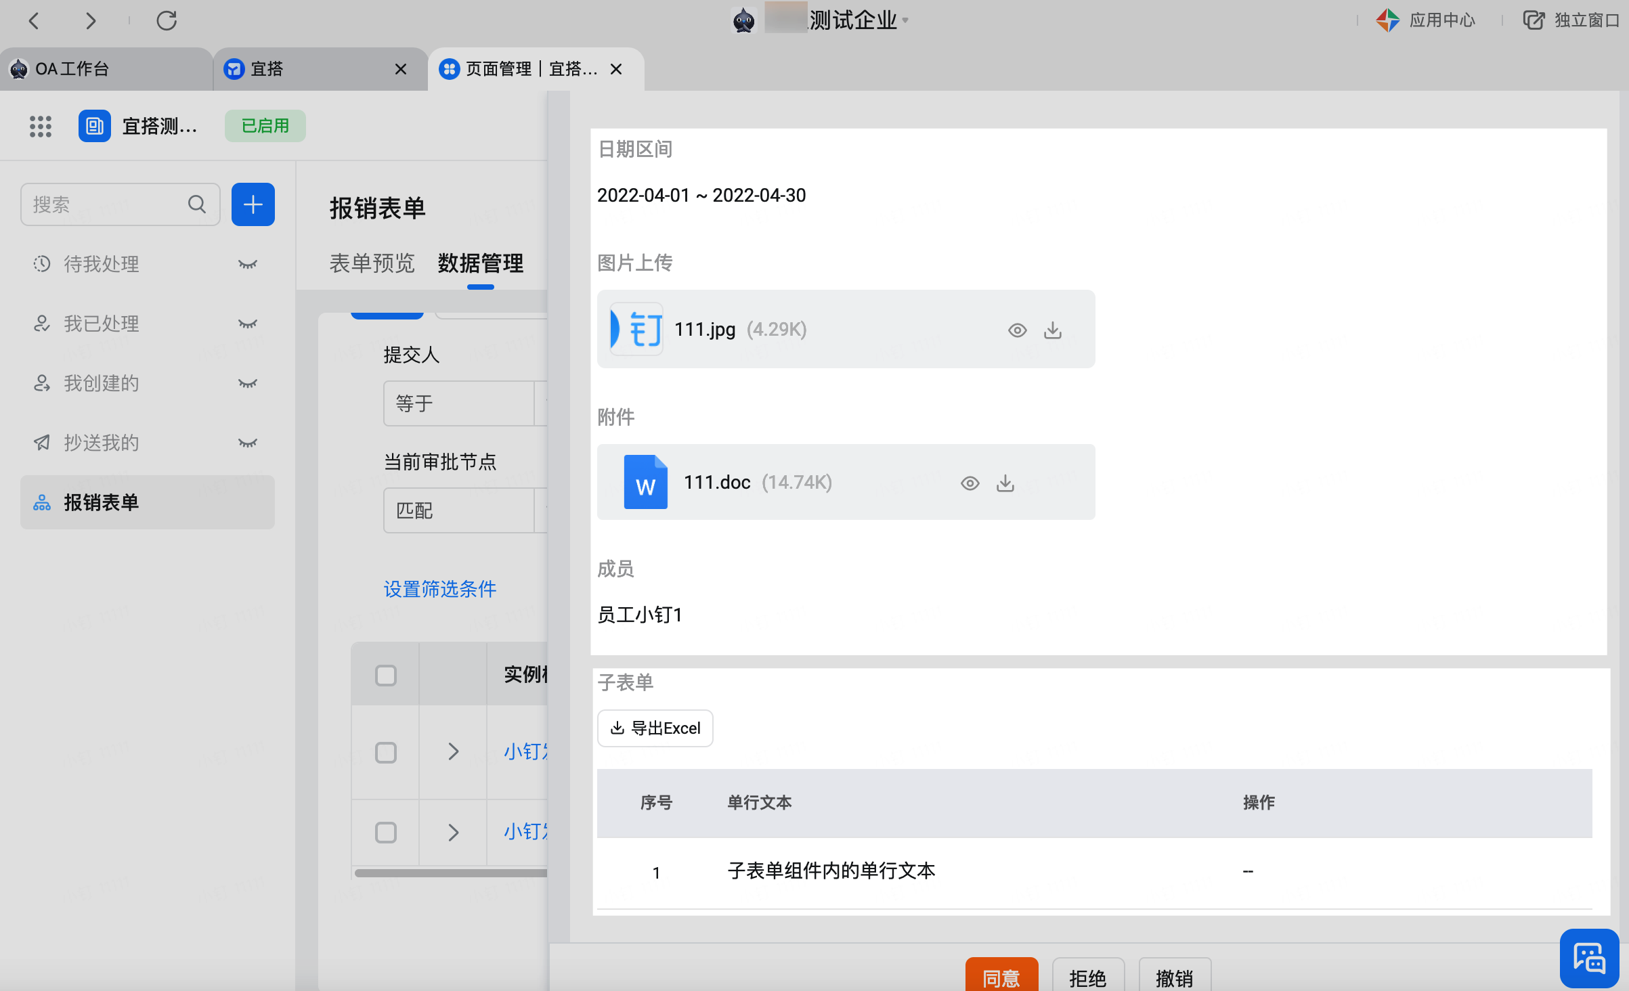Click the search magnifier icon
The width and height of the screenshot is (1629, 991).
[x=197, y=204]
